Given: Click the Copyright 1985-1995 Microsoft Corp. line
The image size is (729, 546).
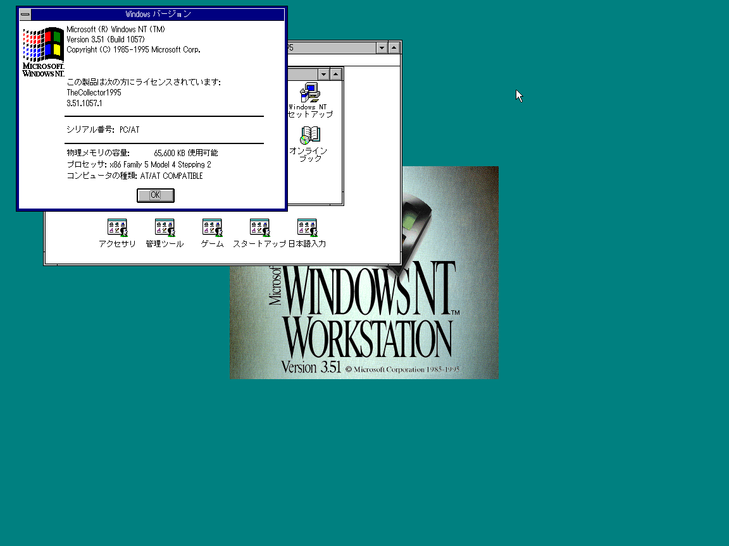Looking at the screenshot, I should [134, 50].
